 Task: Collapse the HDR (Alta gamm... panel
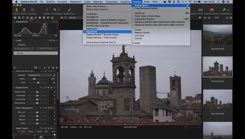coord(14,108)
